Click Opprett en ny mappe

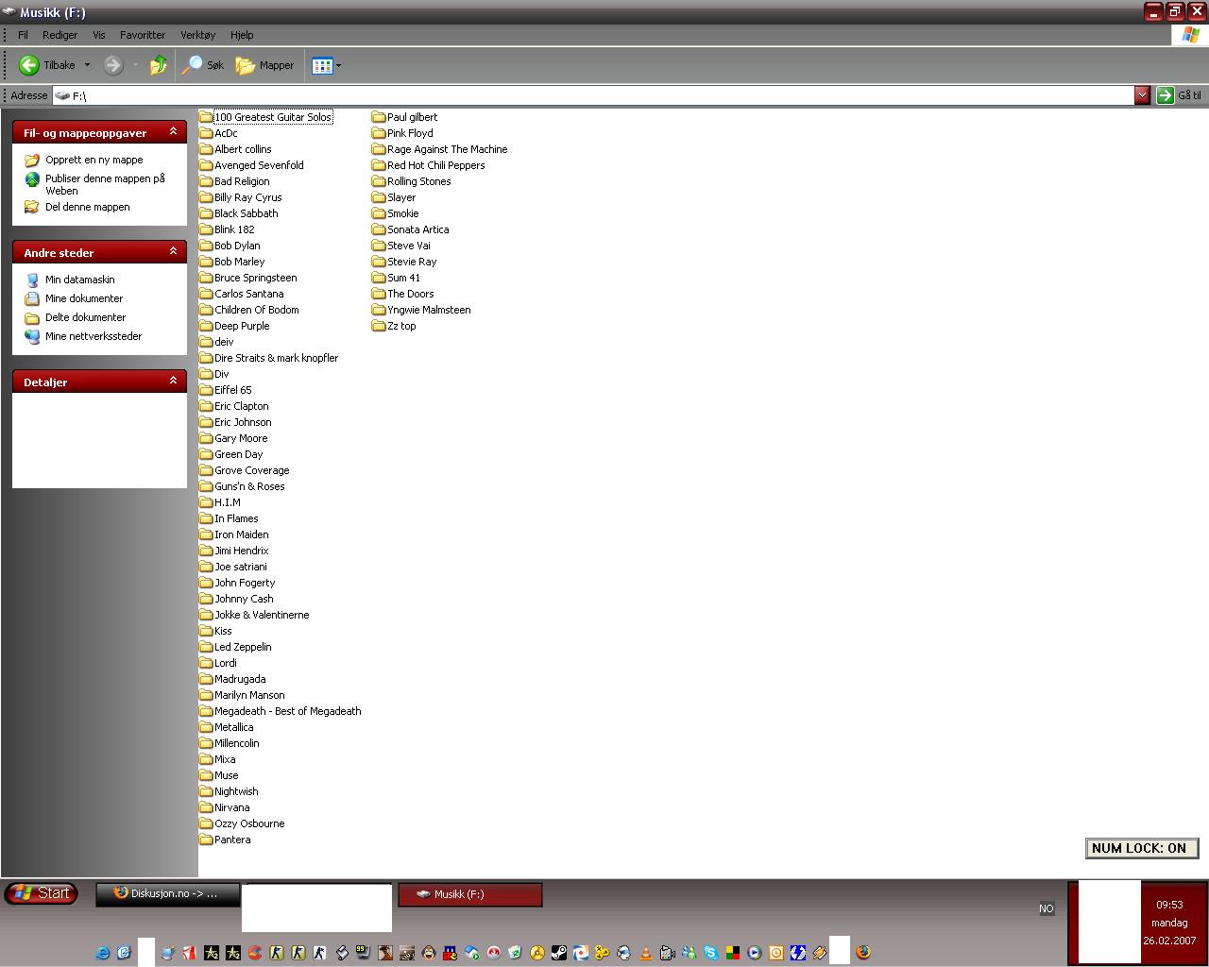point(94,160)
